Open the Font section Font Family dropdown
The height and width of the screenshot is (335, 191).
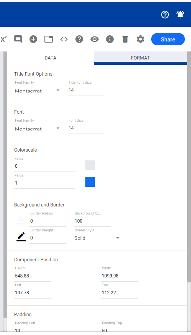[38, 129]
